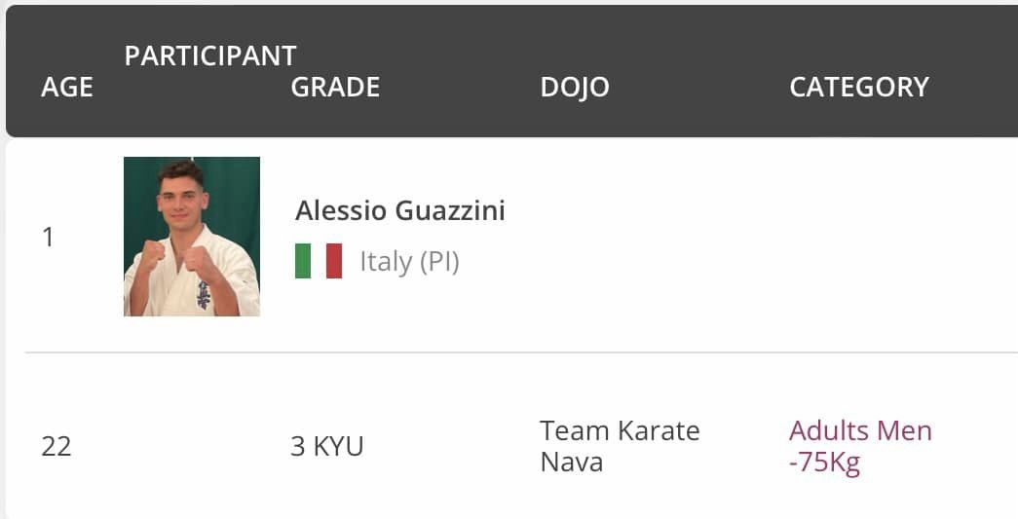Click the athlete's face in the photo
Viewport: 1018px width, 519px height.
pos(182,197)
